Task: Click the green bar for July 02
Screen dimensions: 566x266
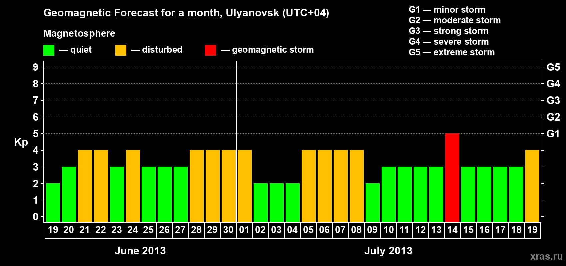Action: click(x=261, y=202)
